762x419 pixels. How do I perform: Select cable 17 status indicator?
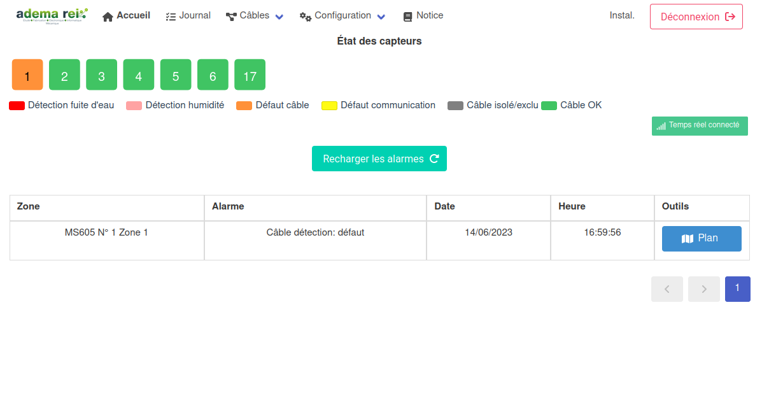[250, 75]
